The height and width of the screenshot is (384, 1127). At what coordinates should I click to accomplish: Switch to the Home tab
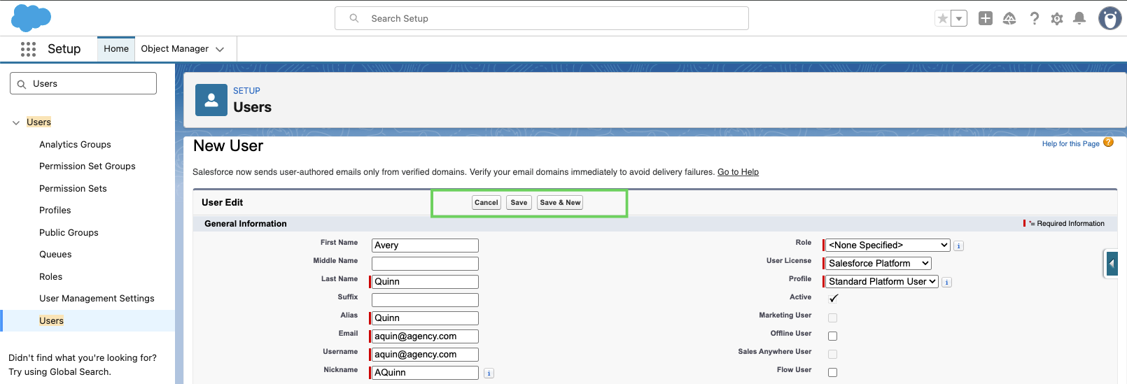point(116,48)
